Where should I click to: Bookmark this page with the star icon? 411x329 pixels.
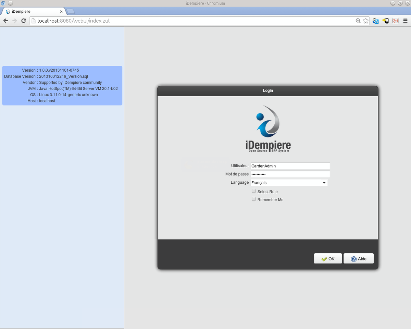click(366, 21)
